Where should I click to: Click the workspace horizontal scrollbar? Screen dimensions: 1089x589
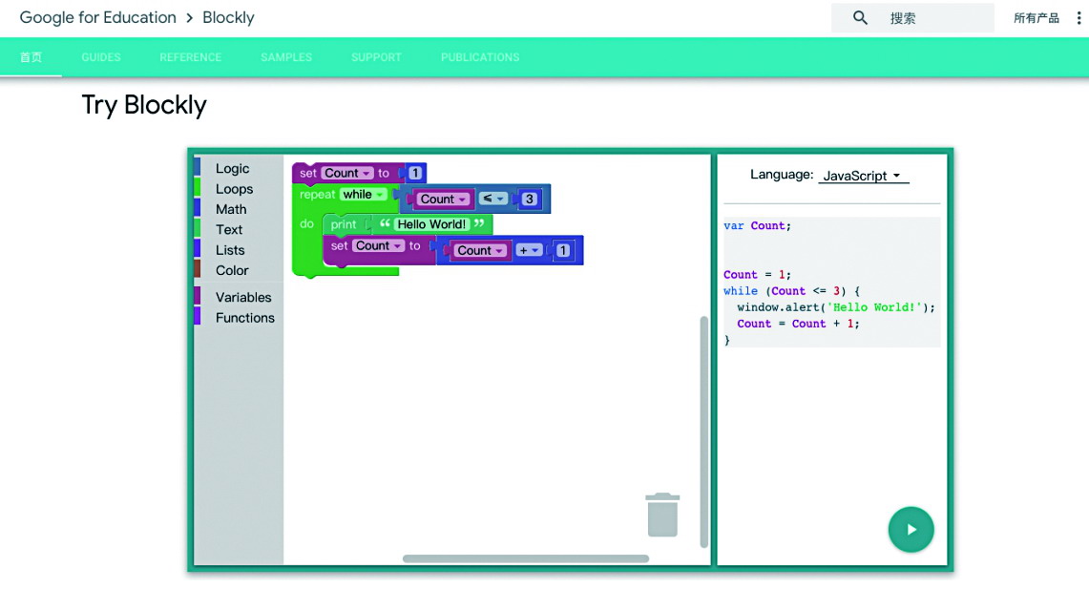pyautogui.click(x=526, y=558)
